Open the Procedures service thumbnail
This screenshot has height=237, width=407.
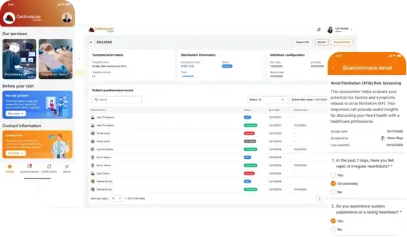(20, 59)
